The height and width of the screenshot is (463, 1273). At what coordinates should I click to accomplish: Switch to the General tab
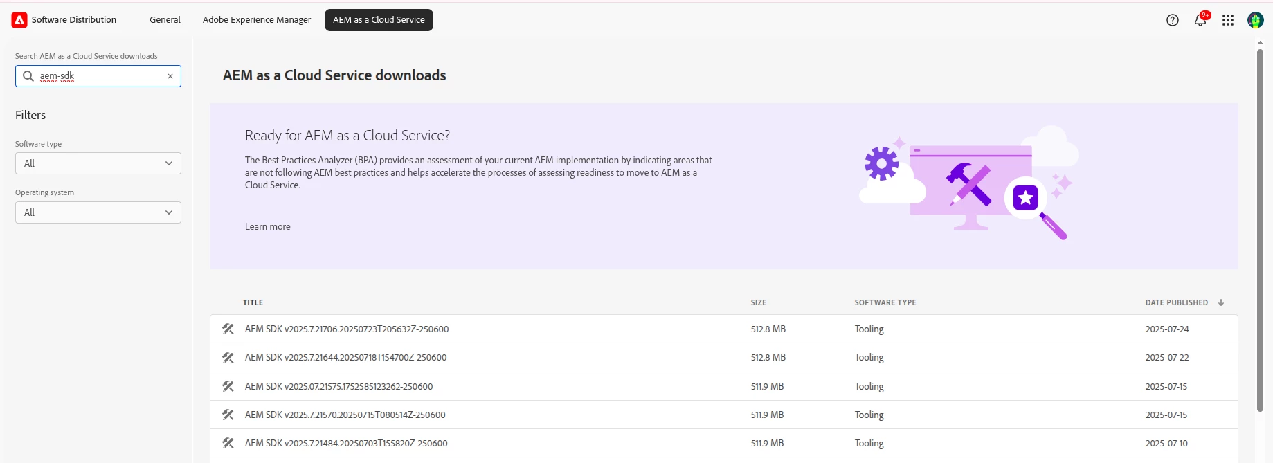click(165, 20)
